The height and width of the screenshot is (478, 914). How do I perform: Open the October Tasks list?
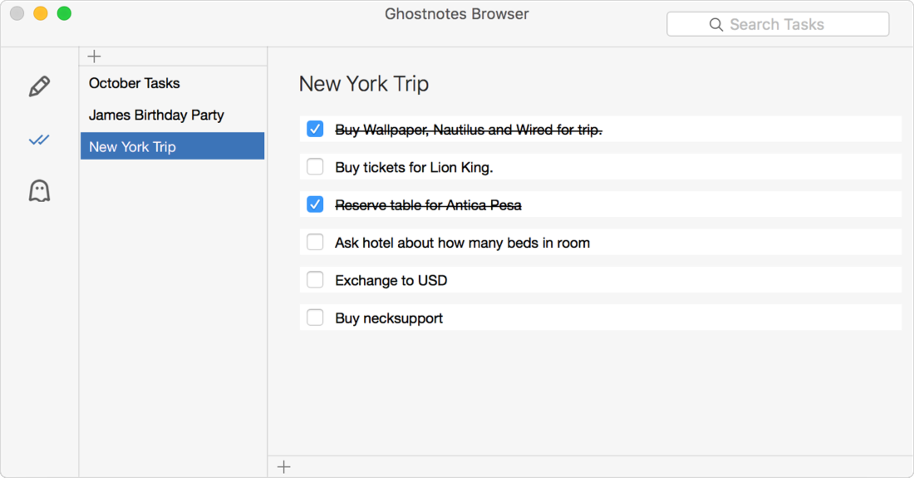tap(173, 83)
